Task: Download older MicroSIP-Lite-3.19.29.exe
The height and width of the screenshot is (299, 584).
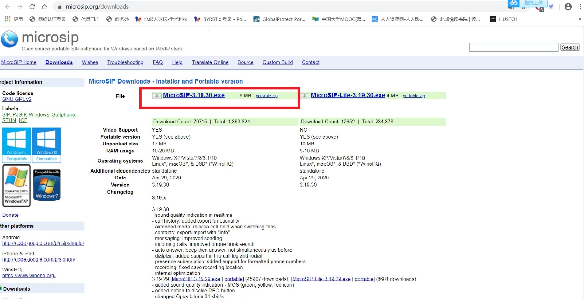Action: pyautogui.click(x=322, y=279)
